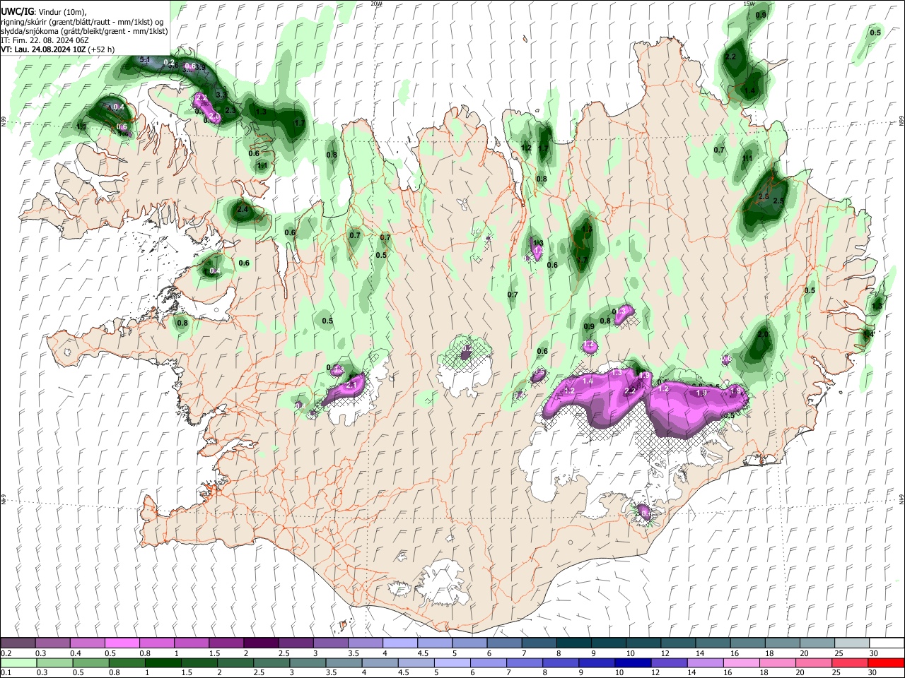Select upper scale swatch between 14 and 16

[712, 643]
